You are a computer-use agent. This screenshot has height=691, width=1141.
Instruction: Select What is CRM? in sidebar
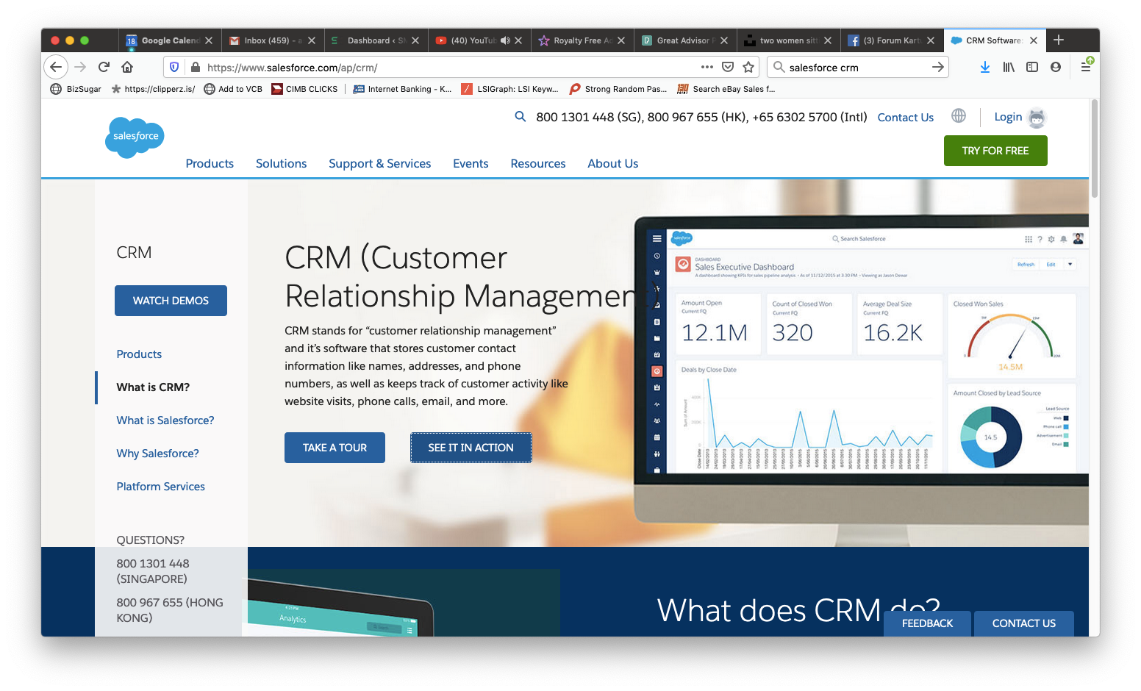pyautogui.click(x=153, y=387)
